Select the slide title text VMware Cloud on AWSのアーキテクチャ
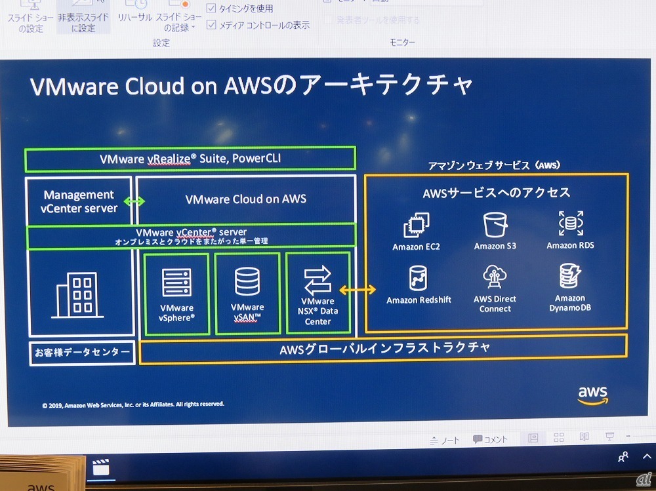Screen dimensions: 656x491 click(251, 85)
